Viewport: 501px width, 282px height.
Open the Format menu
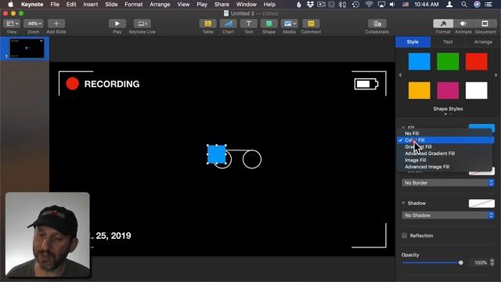click(134, 5)
